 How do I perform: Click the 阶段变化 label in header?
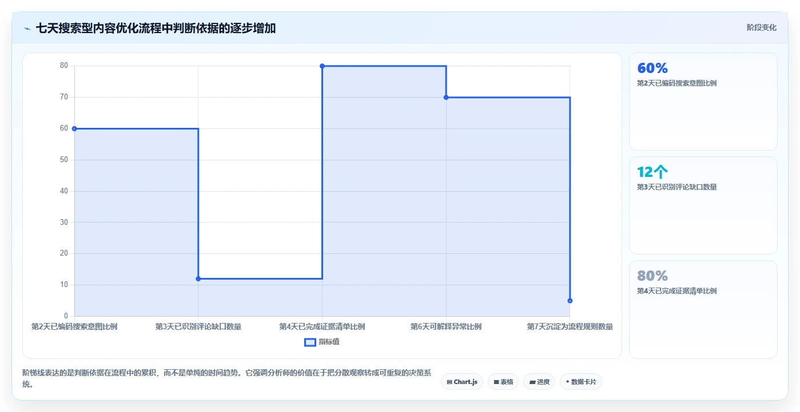[x=761, y=27]
